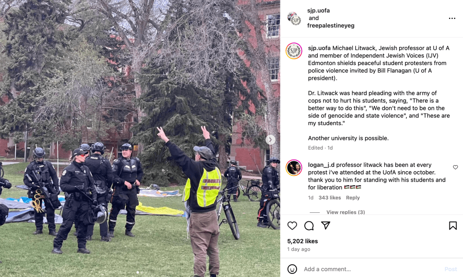
Task: Open emoji picker smiley icon
Action: pos(292,269)
